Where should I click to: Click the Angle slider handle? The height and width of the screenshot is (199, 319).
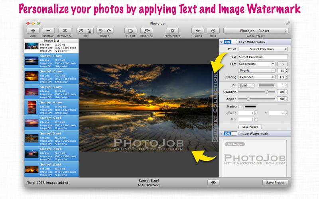248,99
